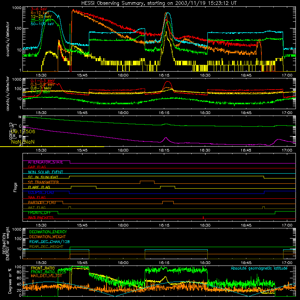Select the PARTICLE_FLAG label
300x300 pixels.
click(42, 202)
